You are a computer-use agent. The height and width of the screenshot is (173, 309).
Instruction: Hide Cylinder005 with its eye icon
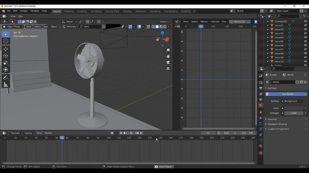[x=305, y=21]
